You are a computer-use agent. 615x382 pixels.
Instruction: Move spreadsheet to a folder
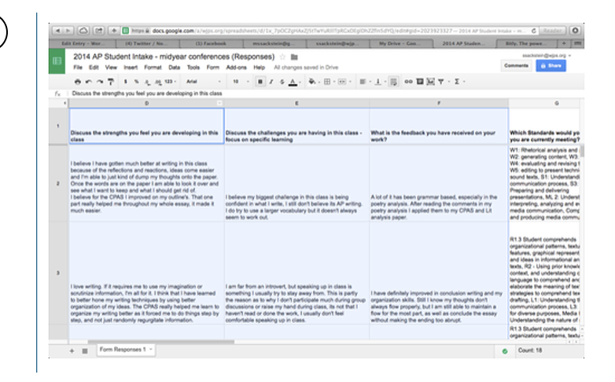pos(294,57)
